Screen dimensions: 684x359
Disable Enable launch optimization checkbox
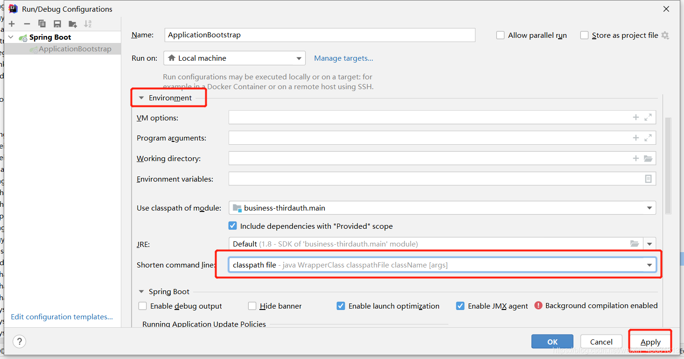pos(341,306)
